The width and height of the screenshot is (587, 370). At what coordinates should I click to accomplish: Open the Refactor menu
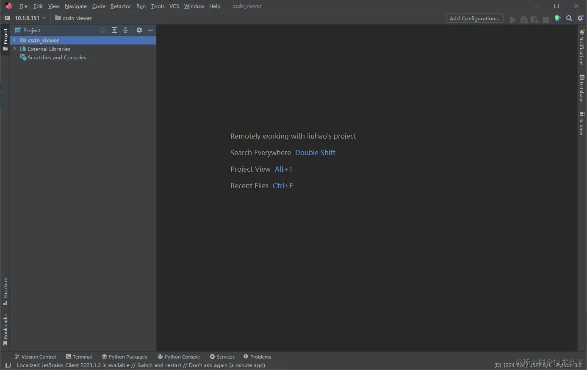121,6
